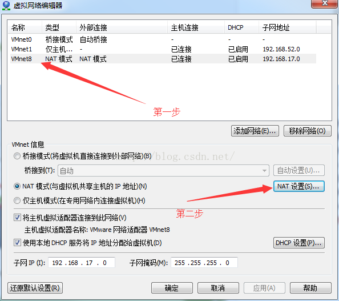Click the 子网 IP input field
Screen dimensions: 339x301
pos(81,263)
